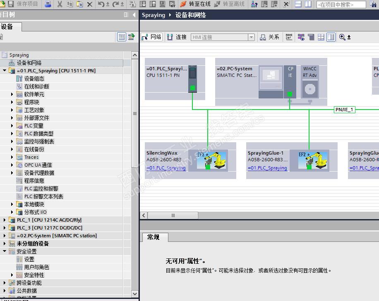Viewport: 379px width, 301px height.
Task: Click the stop CPU icon
Action: 274,4
